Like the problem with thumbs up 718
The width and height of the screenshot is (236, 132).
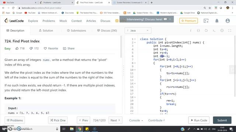(x=17, y=48)
